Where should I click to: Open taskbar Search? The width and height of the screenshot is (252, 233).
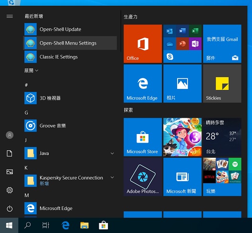point(28,225)
